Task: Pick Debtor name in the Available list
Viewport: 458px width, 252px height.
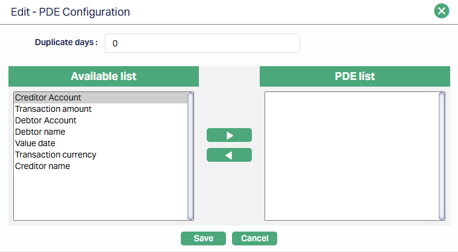Action: pos(40,132)
